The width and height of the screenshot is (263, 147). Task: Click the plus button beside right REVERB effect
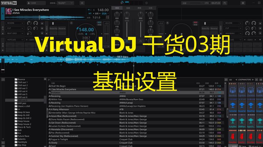click(x=260, y=23)
